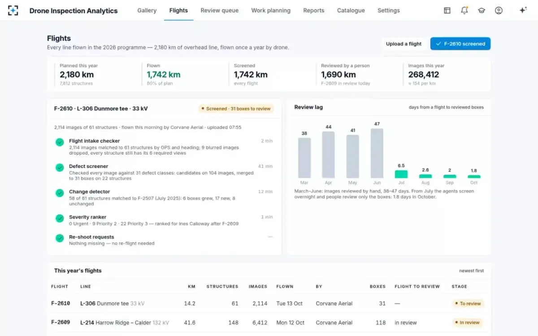Click the 118 boxes cell
This screenshot has height=336, width=538.
click(381, 323)
